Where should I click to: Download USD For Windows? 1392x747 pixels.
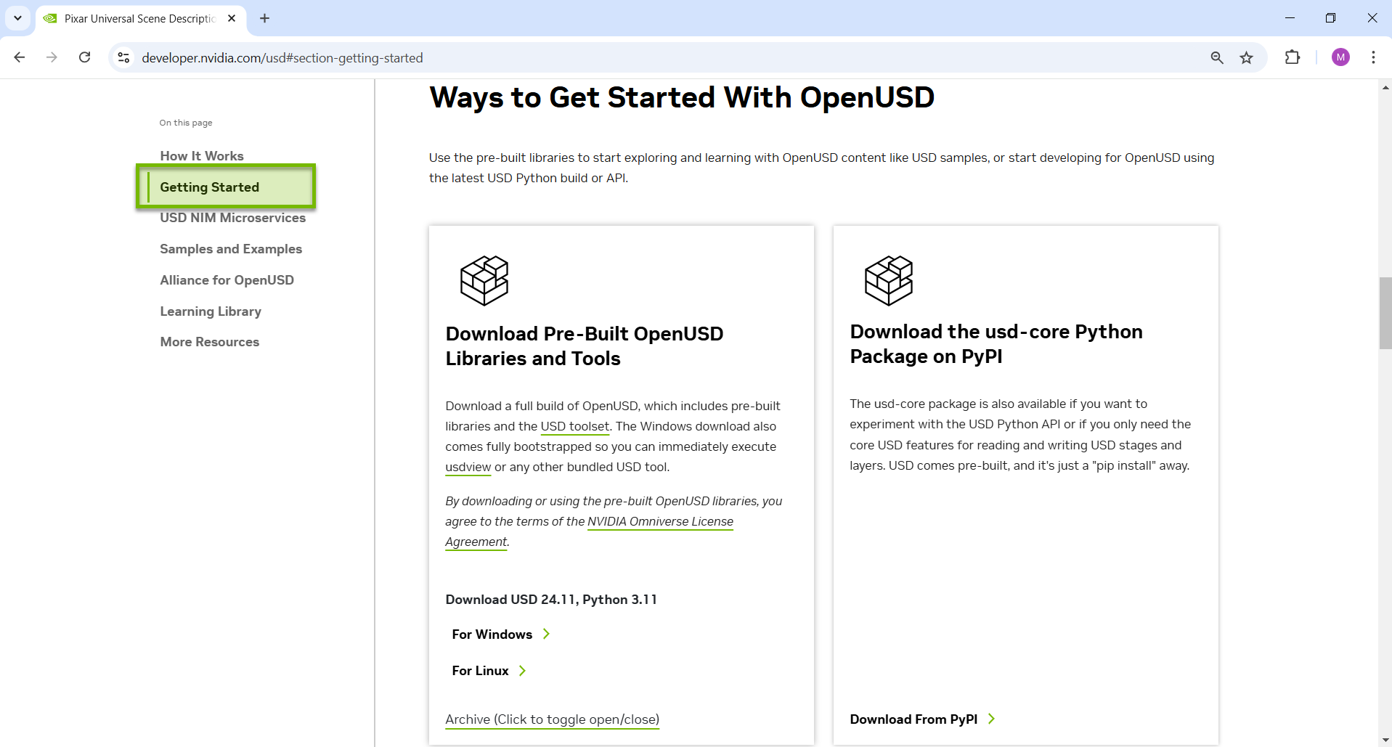[x=492, y=634]
